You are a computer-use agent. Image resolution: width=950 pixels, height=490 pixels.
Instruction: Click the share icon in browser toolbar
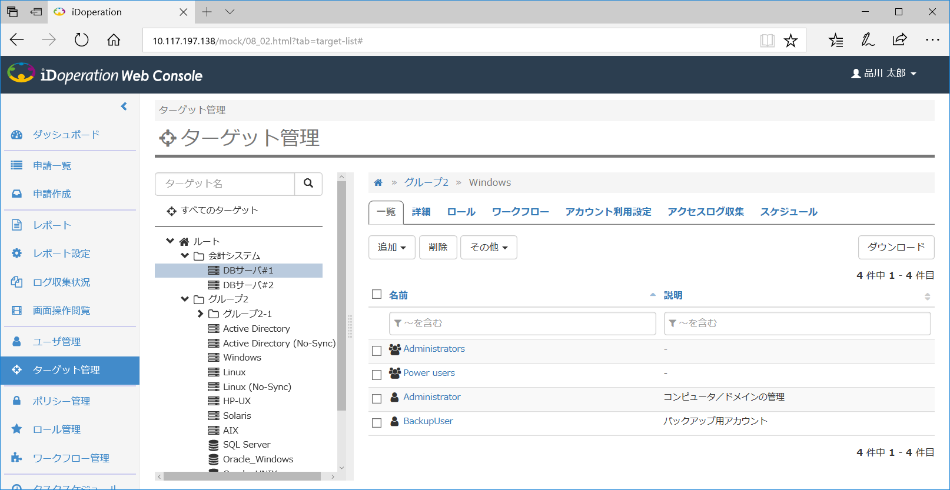pos(899,39)
